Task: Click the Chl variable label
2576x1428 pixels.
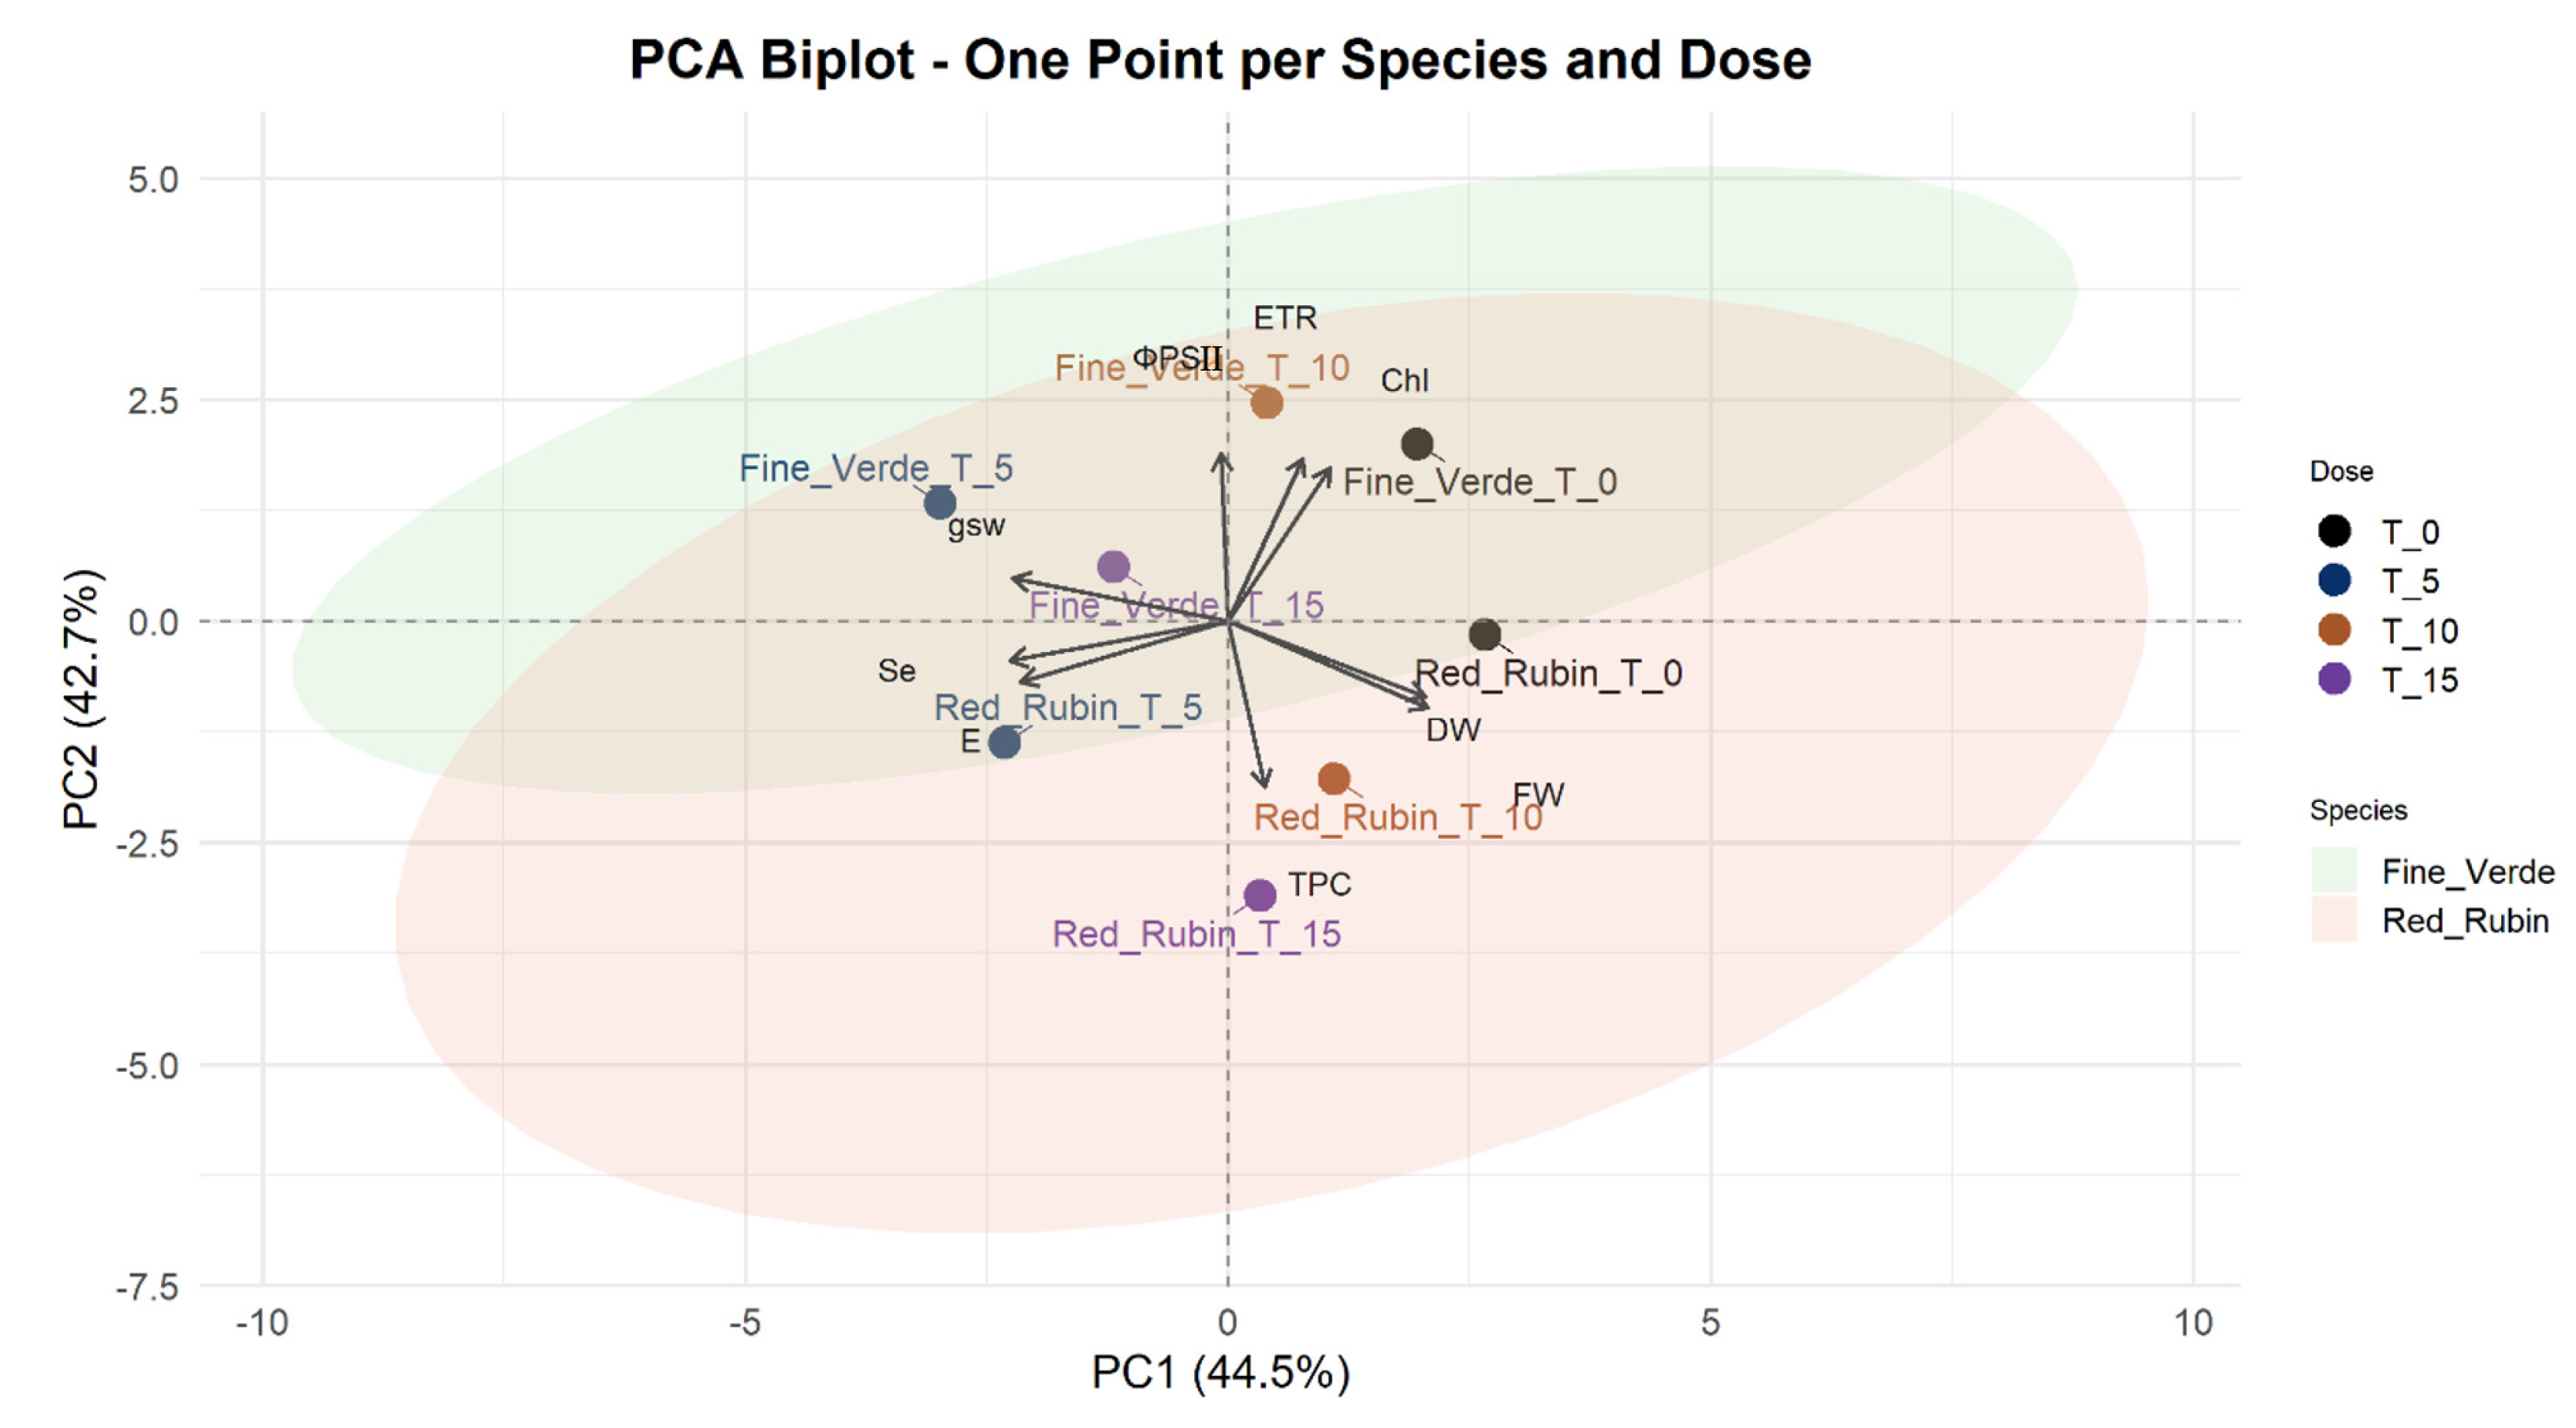Action: pos(1404,381)
